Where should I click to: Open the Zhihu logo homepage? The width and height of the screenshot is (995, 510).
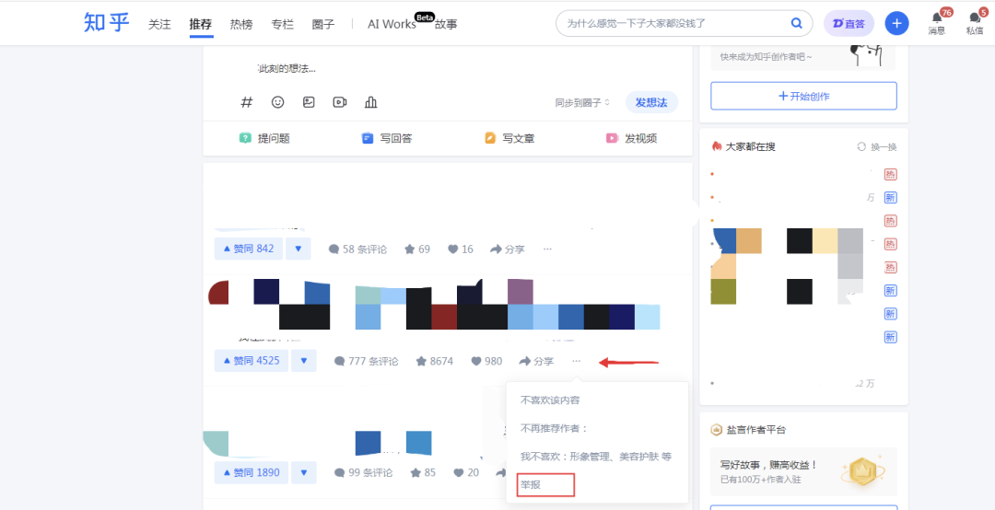click(106, 23)
